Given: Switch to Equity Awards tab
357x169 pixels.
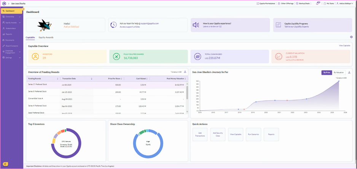Looking at the screenshot, I should pyautogui.click(x=46, y=37).
